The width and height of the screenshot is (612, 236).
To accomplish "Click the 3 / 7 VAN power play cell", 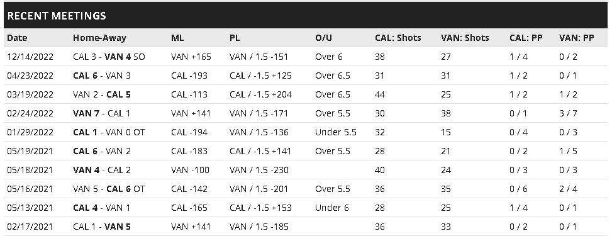I will (x=568, y=113).
